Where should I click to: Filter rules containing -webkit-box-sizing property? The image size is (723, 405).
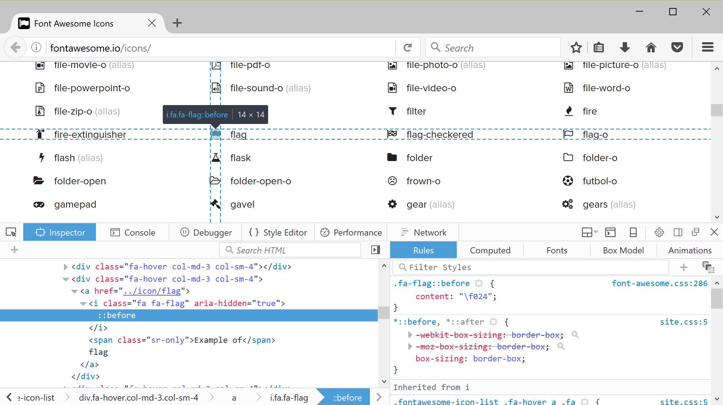(575, 334)
